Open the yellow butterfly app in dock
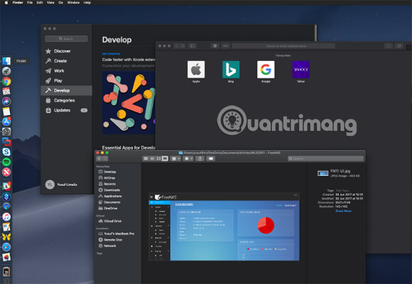Screen dimensions: 412x284 coord(6,237)
